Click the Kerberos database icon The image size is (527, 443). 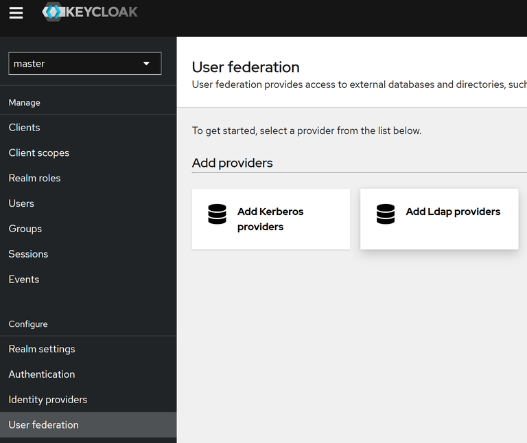pyautogui.click(x=217, y=214)
